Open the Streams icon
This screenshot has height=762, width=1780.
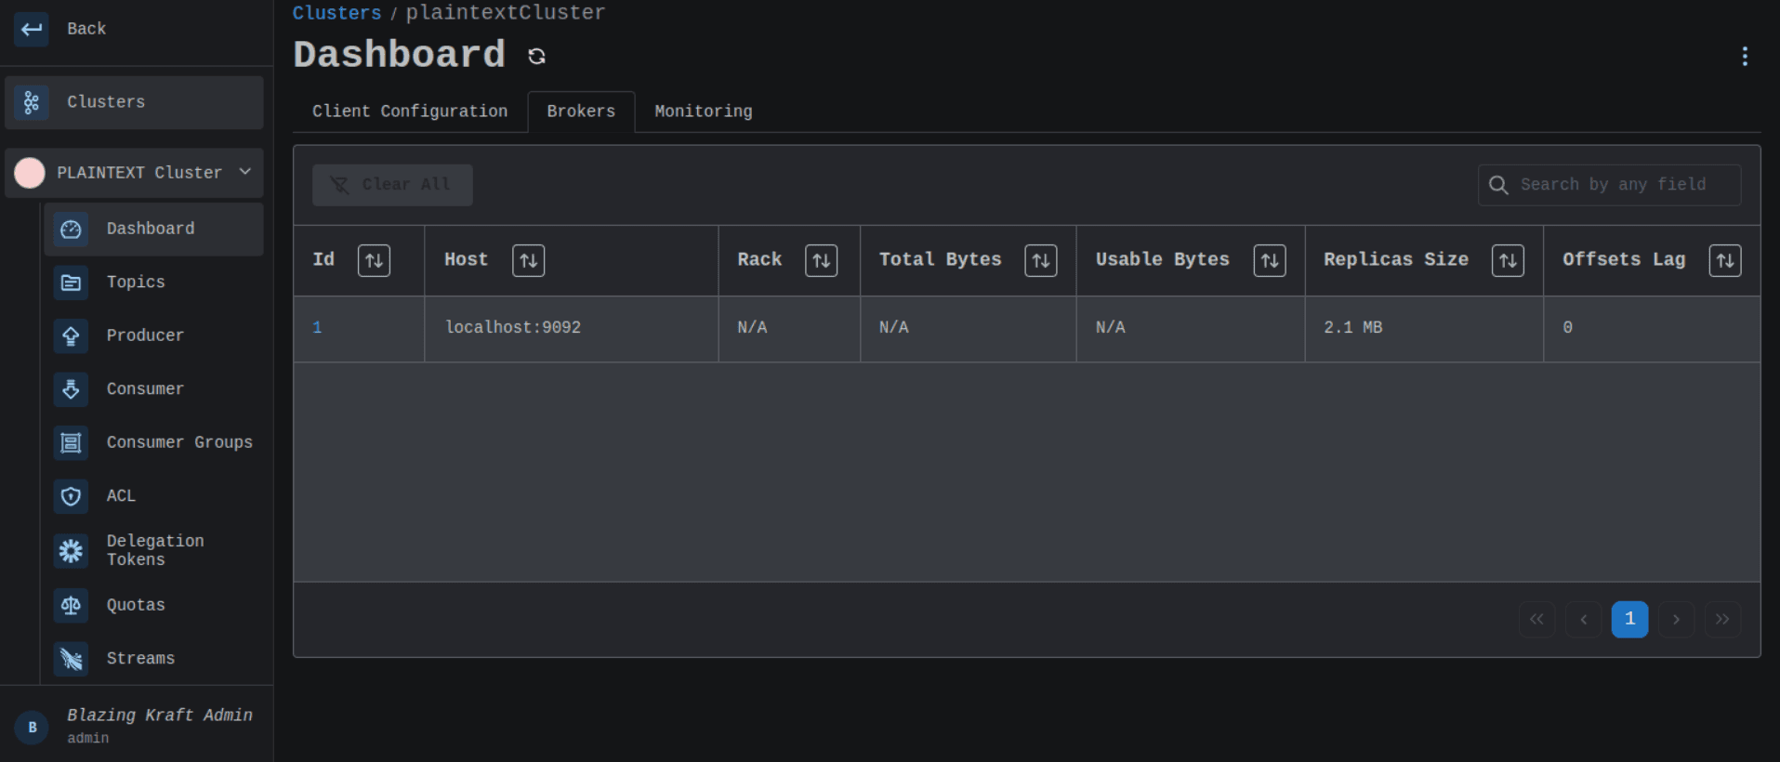[71, 659]
